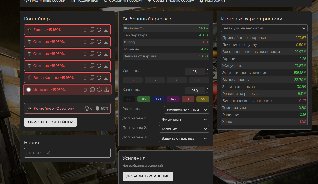Set level preset to 5
Viewport: 318px width, 184px height.
point(155,80)
